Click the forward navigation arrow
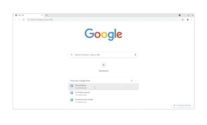This screenshot has height=125, width=207. [19, 20]
